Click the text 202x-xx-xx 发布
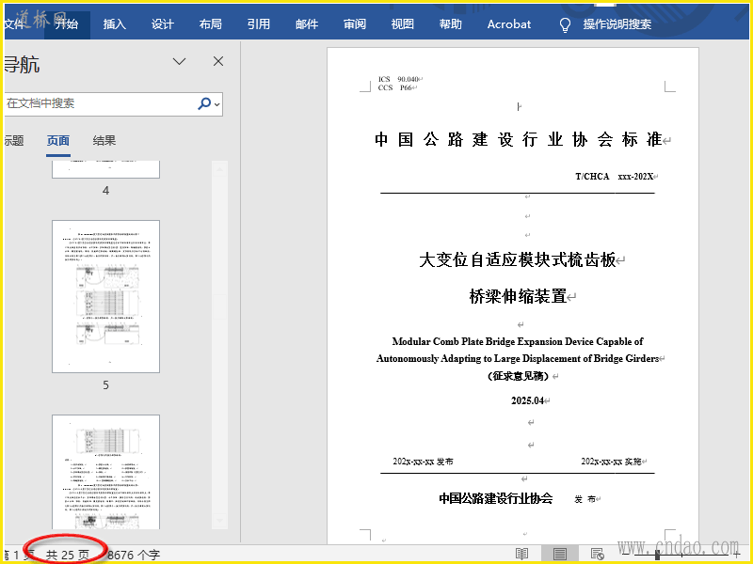Image resolution: width=753 pixels, height=564 pixels. pyautogui.click(x=423, y=462)
